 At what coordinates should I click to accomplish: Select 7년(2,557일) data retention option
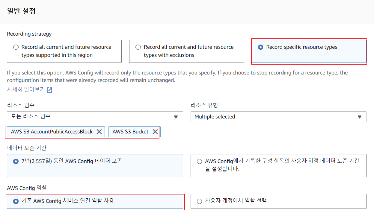95,165
